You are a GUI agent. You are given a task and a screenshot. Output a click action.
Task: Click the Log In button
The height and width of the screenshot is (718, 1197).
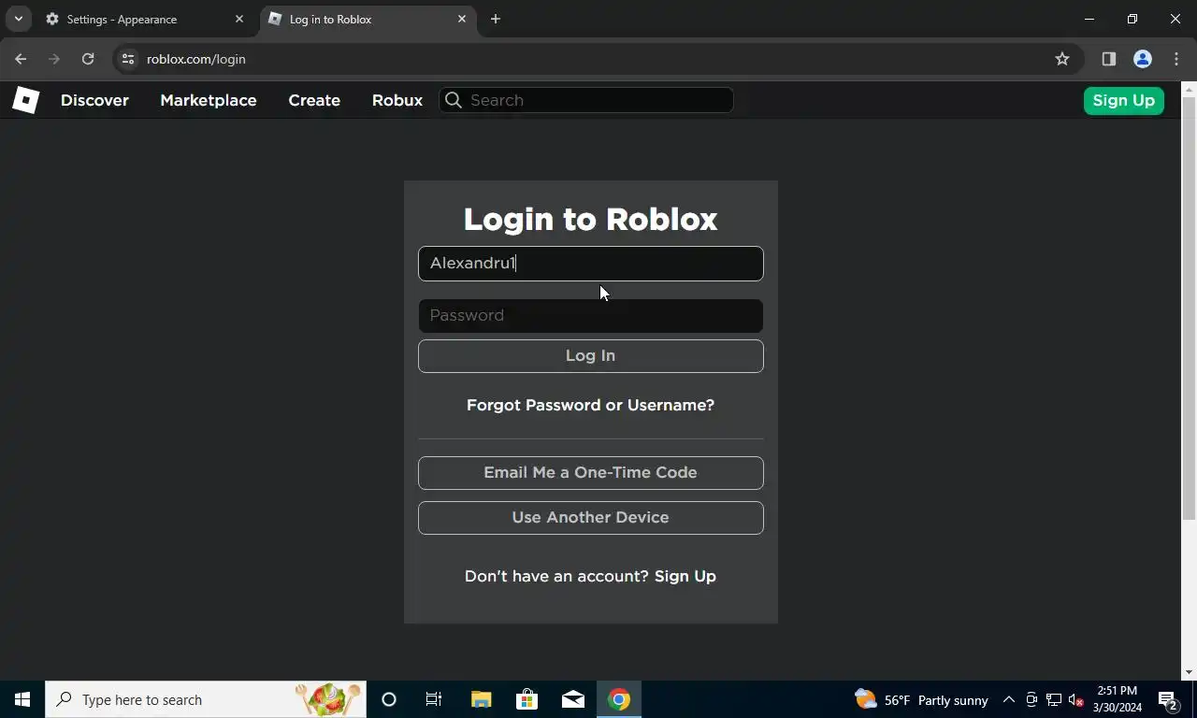pyautogui.click(x=591, y=356)
